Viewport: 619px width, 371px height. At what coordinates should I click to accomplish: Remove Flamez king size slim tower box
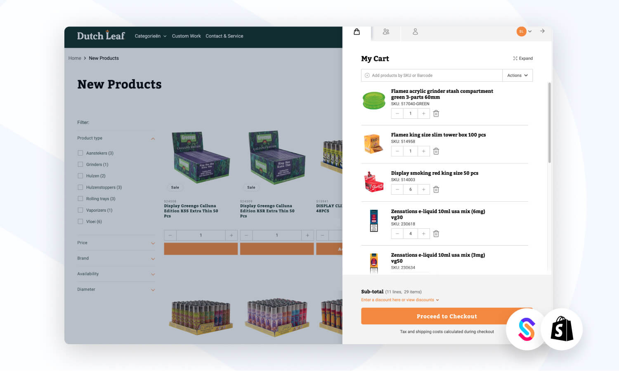pyautogui.click(x=436, y=151)
